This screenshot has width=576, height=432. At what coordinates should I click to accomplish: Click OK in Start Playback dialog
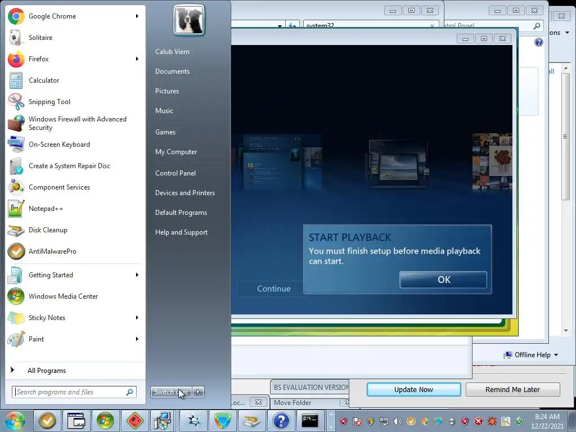click(x=443, y=280)
